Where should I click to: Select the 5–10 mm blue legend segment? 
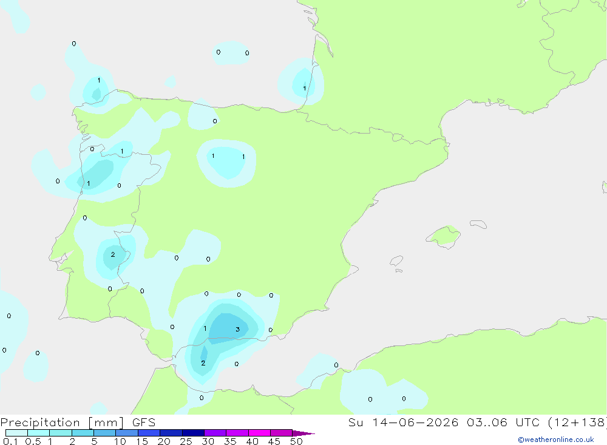coord(105,433)
